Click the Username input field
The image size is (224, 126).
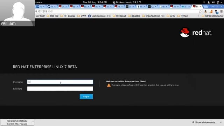(60, 82)
